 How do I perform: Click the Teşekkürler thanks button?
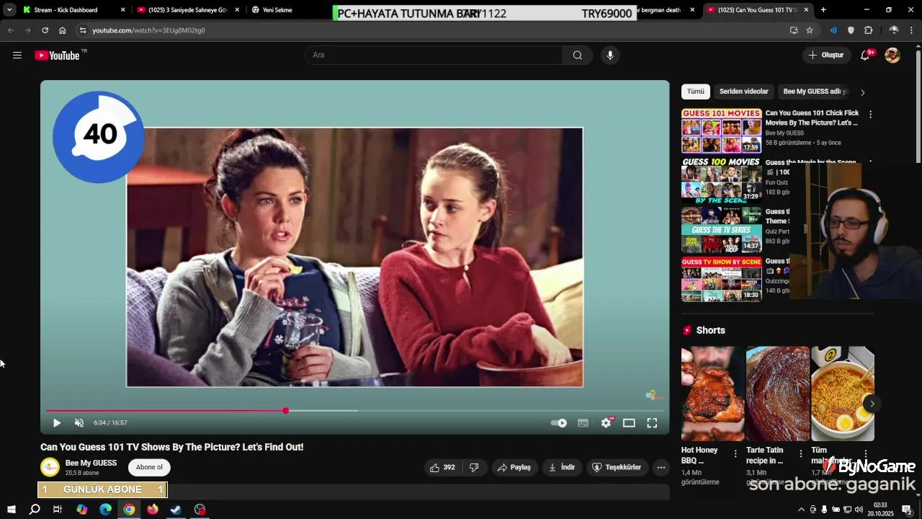coord(617,468)
